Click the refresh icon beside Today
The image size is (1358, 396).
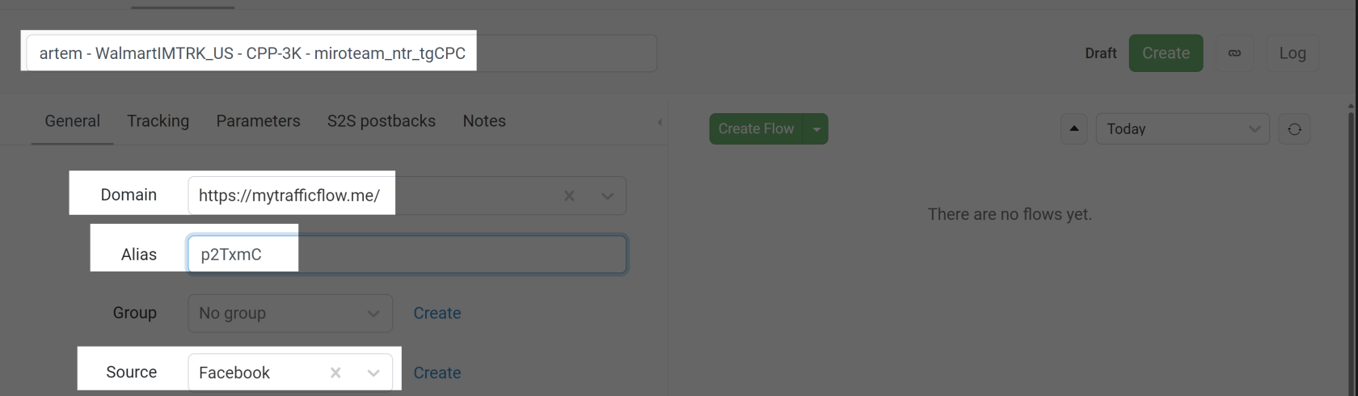coord(1294,129)
